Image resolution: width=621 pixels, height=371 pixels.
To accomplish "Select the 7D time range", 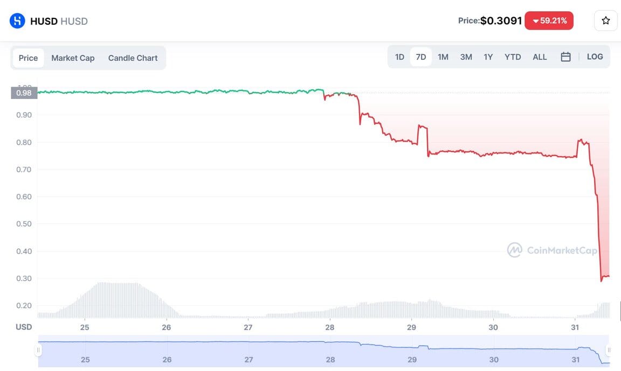I will point(421,57).
